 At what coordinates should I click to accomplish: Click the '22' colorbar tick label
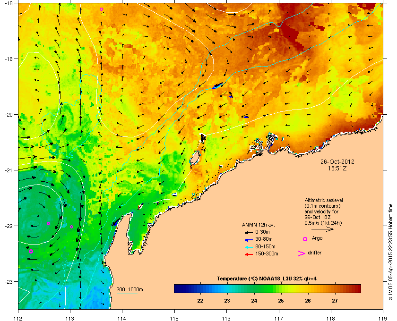[x=200, y=301]
